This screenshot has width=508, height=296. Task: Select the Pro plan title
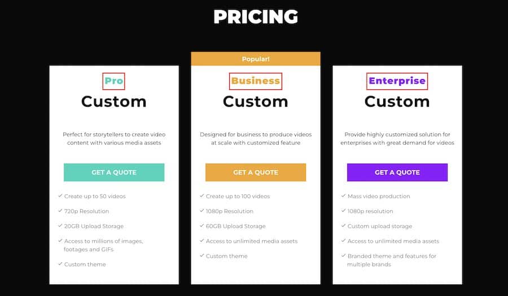pyautogui.click(x=113, y=81)
